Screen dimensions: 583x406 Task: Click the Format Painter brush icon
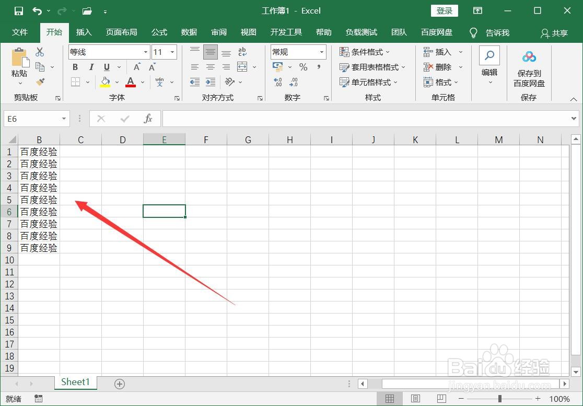tap(40, 82)
